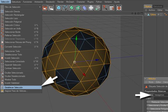Screen dimensions: 168x112
Task: Open the Ayuda menu
Action: [117, 2]
